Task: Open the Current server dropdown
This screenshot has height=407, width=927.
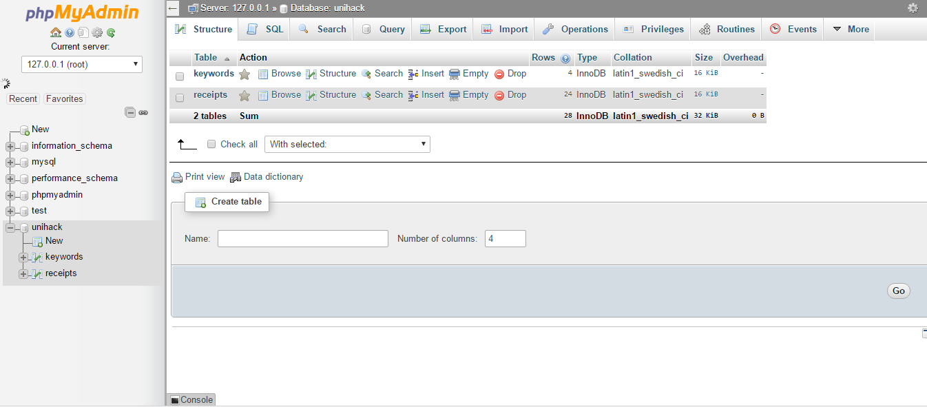Action: pyautogui.click(x=82, y=64)
